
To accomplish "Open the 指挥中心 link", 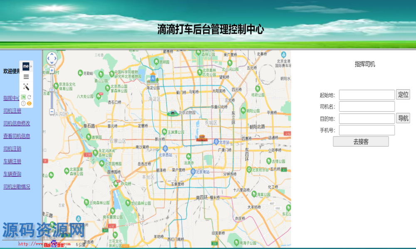I will pyautogui.click(x=11, y=98).
